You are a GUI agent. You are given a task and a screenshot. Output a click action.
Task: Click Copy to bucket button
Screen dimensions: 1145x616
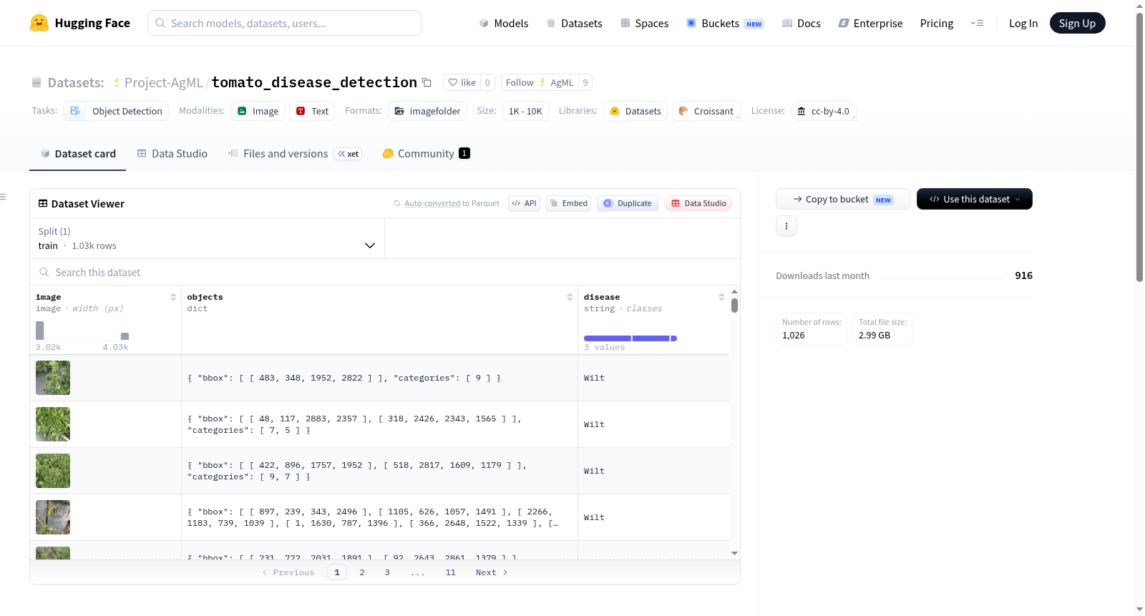(843, 199)
